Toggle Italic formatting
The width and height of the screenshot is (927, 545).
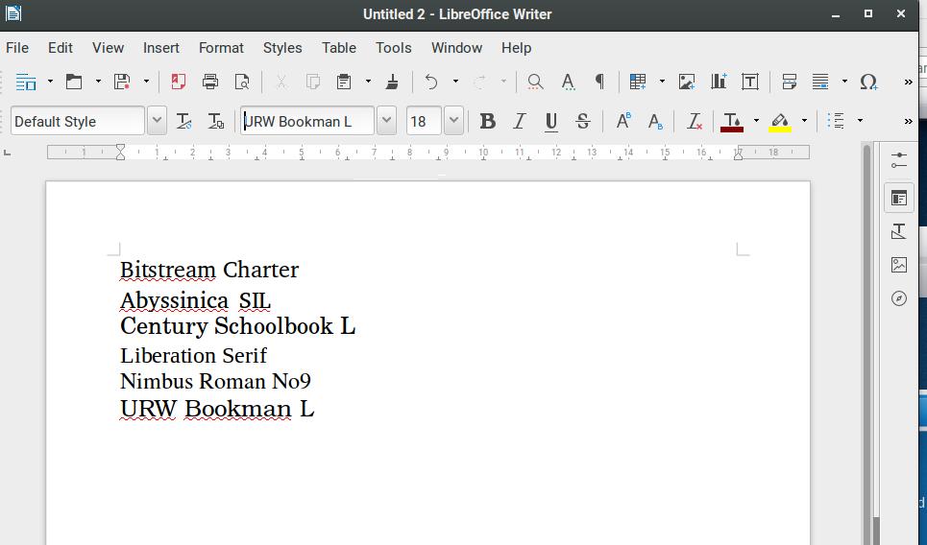[x=520, y=121]
